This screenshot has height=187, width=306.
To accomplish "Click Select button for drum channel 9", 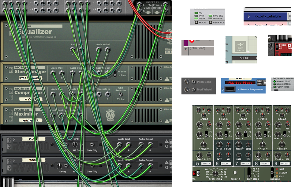I will click(284, 163).
